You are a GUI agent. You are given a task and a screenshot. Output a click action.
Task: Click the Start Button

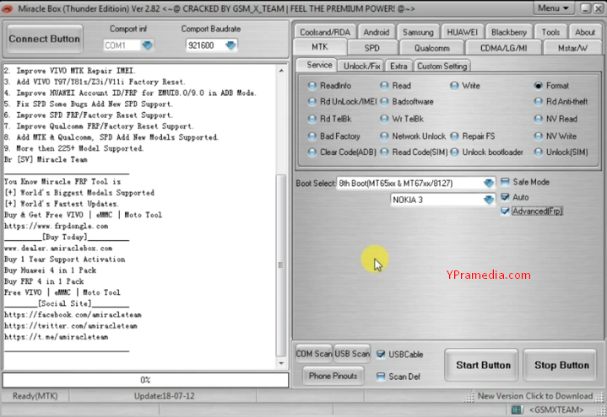[481, 366]
